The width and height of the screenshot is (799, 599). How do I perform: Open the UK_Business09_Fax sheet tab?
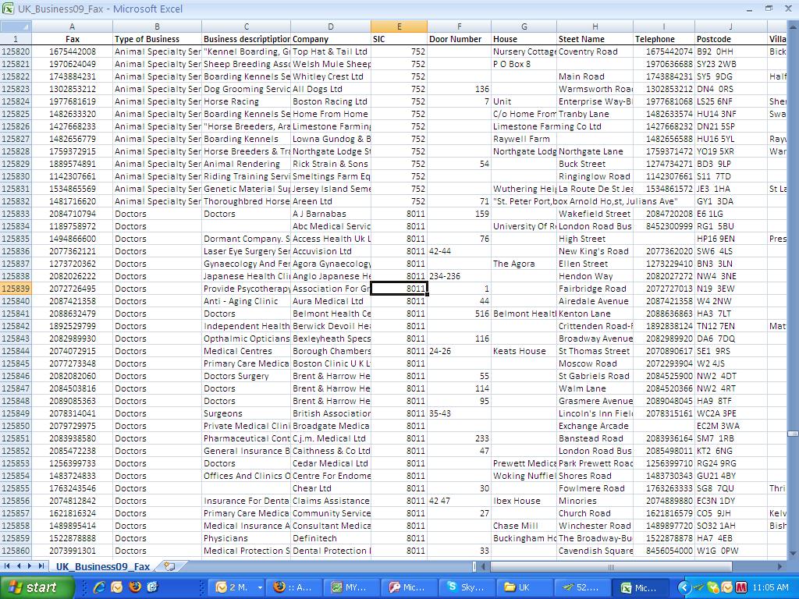pyautogui.click(x=102, y=566)
